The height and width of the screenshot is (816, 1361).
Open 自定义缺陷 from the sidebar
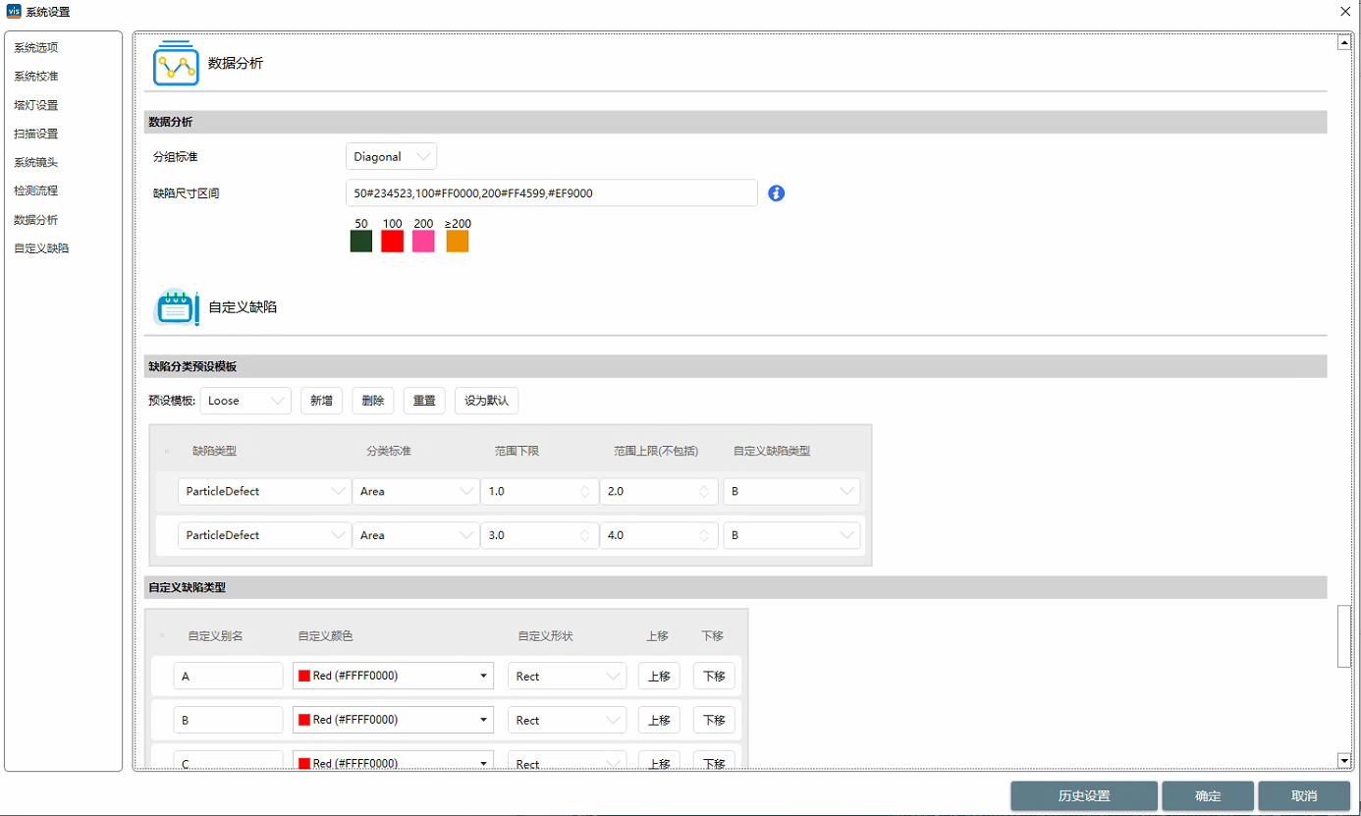pyautogui.click(x=41, y=248)
